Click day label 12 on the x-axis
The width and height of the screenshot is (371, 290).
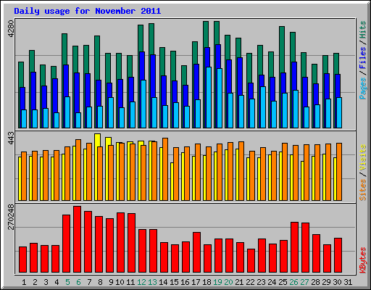(x=141, y=282)
